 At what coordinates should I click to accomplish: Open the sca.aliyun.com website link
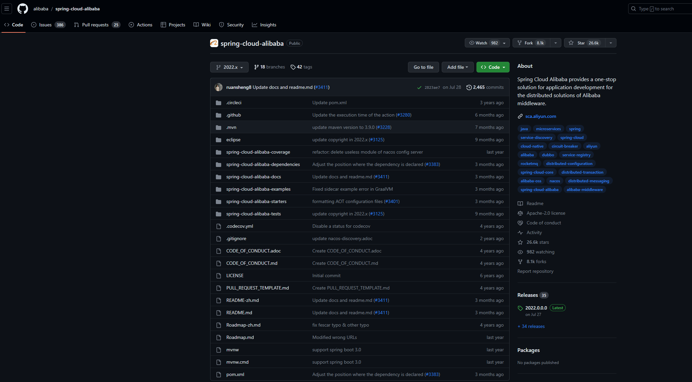click(x=541, y=116)
